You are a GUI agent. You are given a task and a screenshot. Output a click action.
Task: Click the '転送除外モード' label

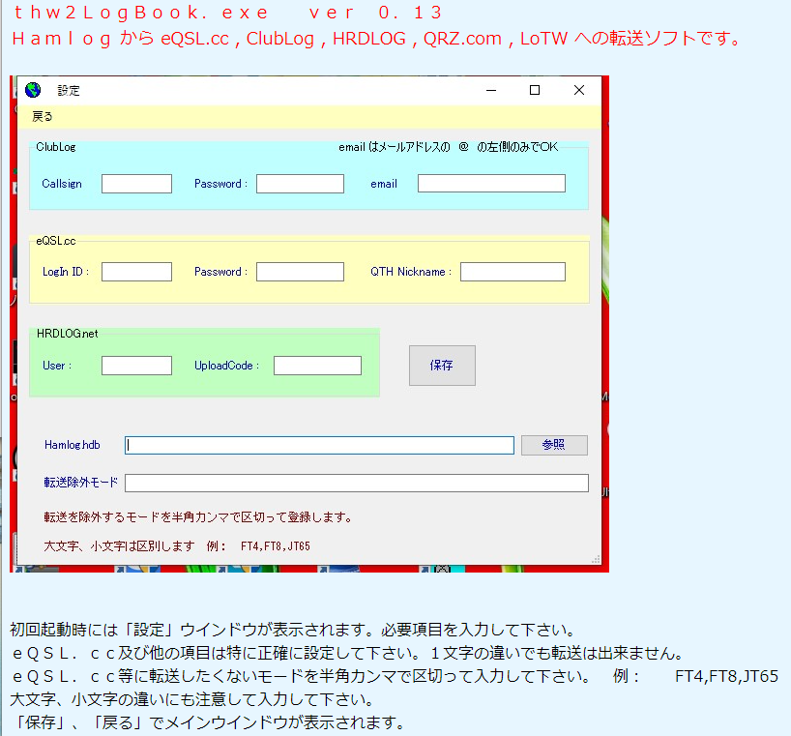tap(80, 483)
